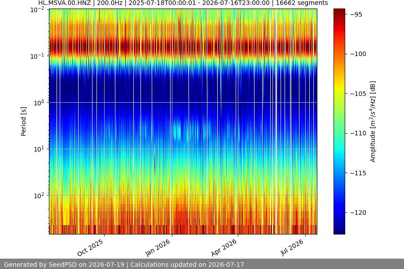Click the 10^0 period tick label
The image size is (404, 269).
(x=39, y=103)
